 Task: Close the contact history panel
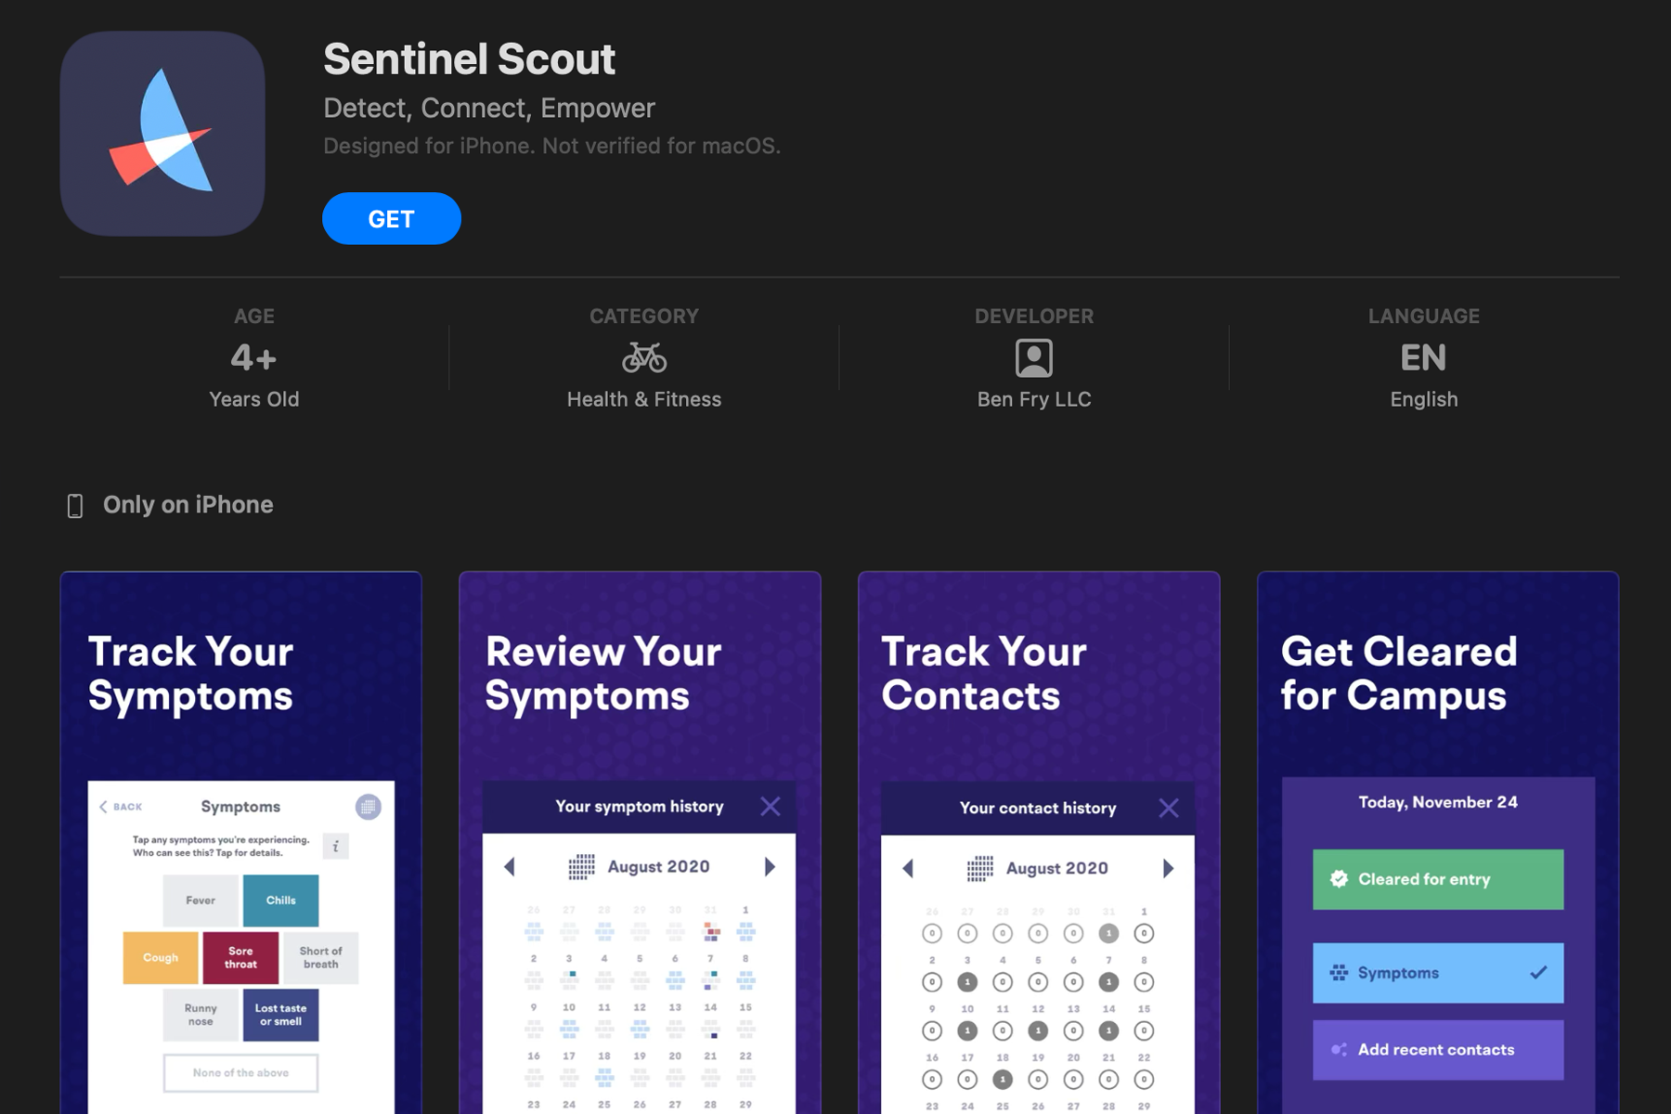tap(1169, 809)
